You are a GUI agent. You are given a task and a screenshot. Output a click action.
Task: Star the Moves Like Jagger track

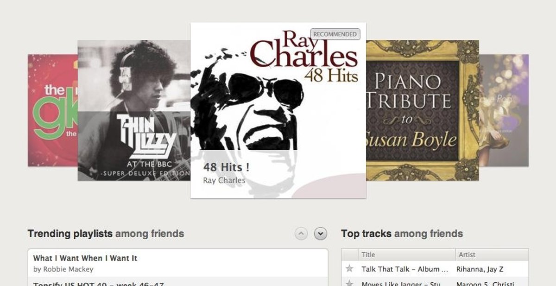[349, 282]
